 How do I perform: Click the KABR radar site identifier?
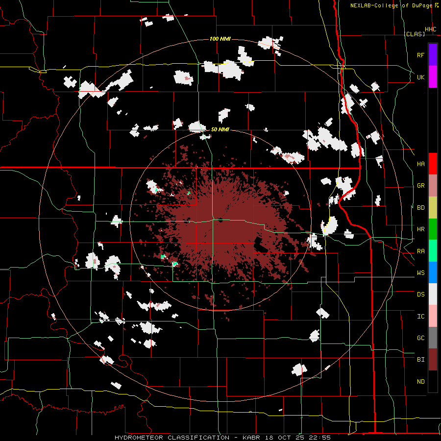tap(251, 438)
